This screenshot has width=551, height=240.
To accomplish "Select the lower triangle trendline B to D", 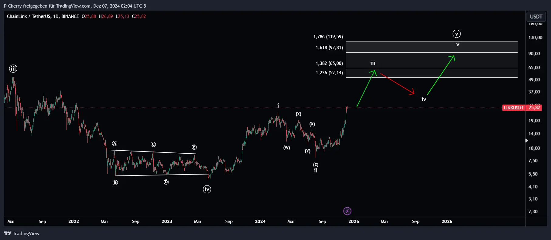I will tap(162, 175).
